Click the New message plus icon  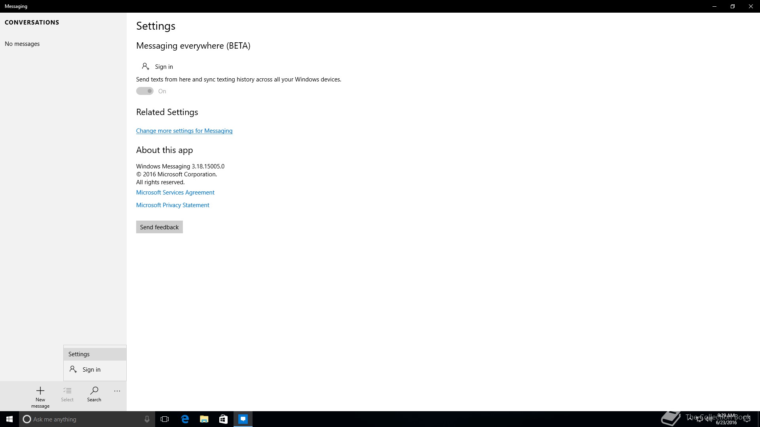click(40, 391)
